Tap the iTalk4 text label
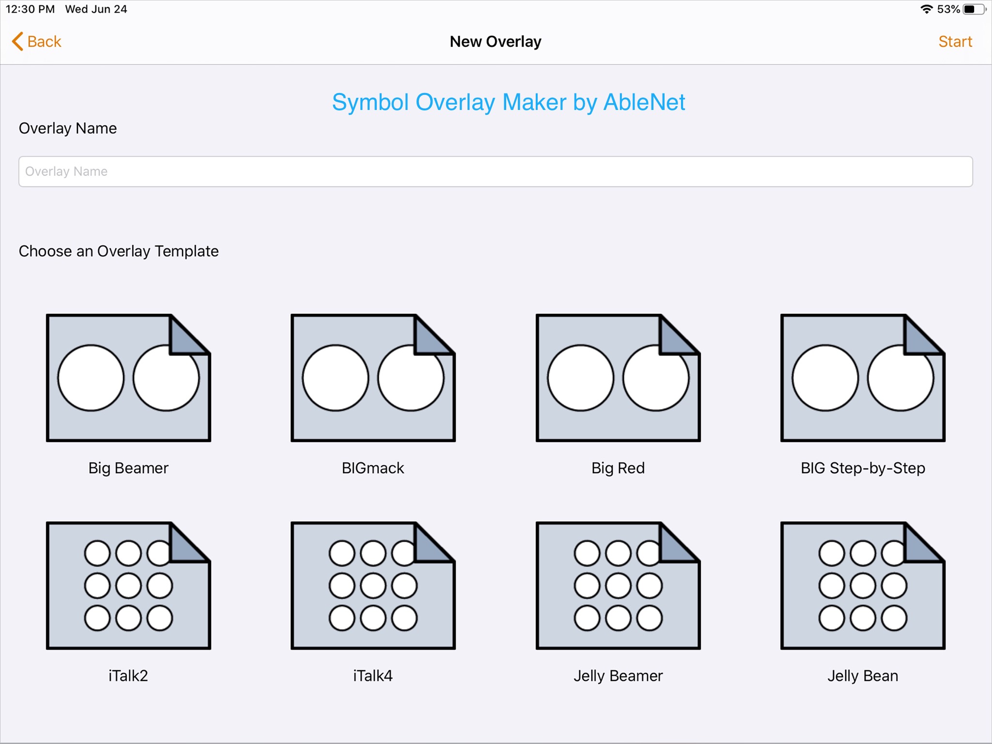992x744 pixels. point(373,676)
